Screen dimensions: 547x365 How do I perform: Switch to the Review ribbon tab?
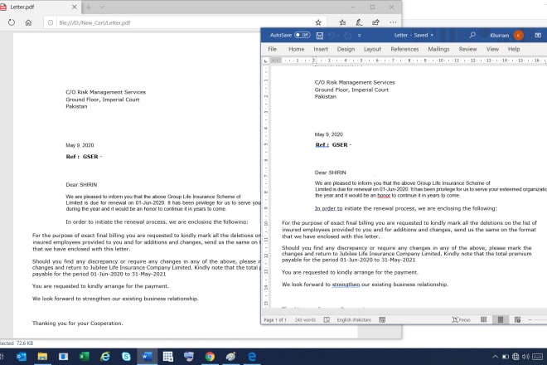coord(467,49)
